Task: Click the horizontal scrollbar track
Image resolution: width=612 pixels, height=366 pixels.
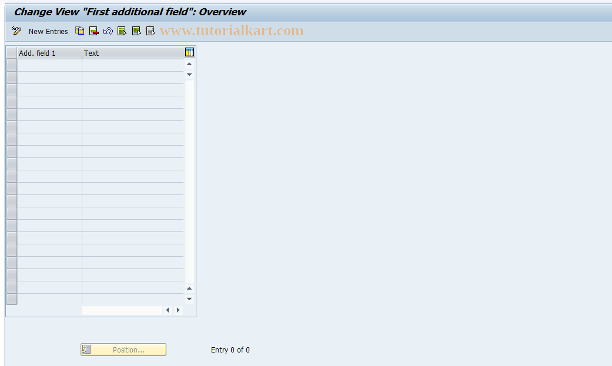Action: (122, 310)
